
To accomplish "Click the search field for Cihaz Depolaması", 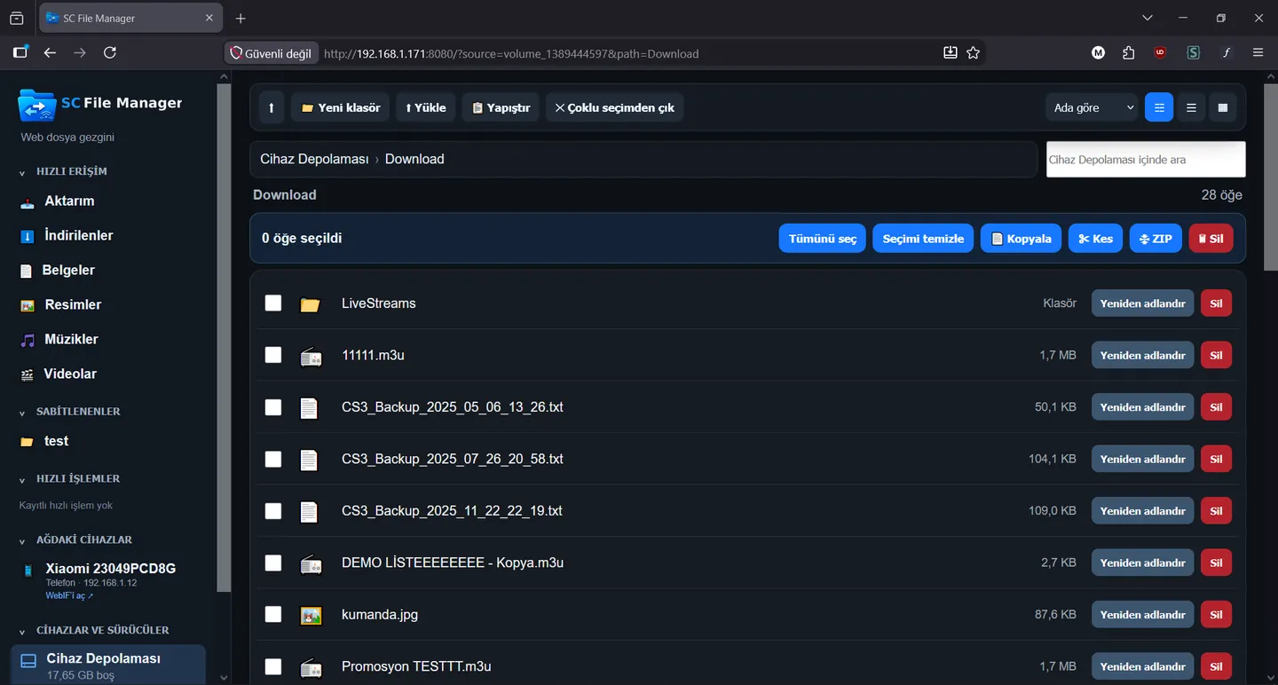I will tap(1146, 160).
